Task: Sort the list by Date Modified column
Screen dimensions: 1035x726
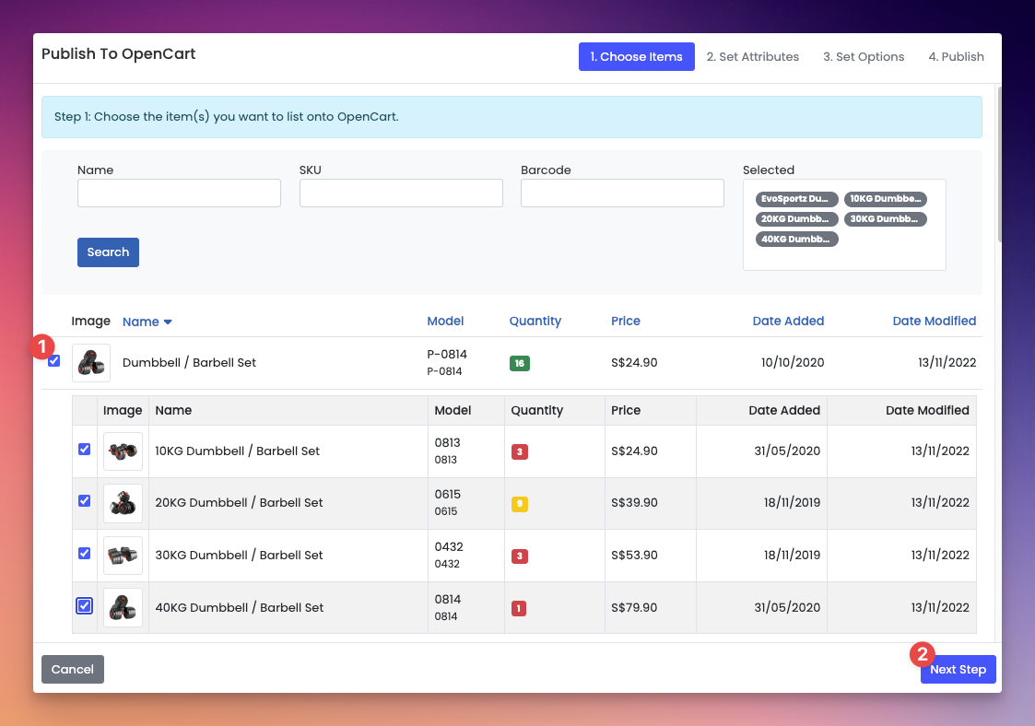Action: (934, 321)
